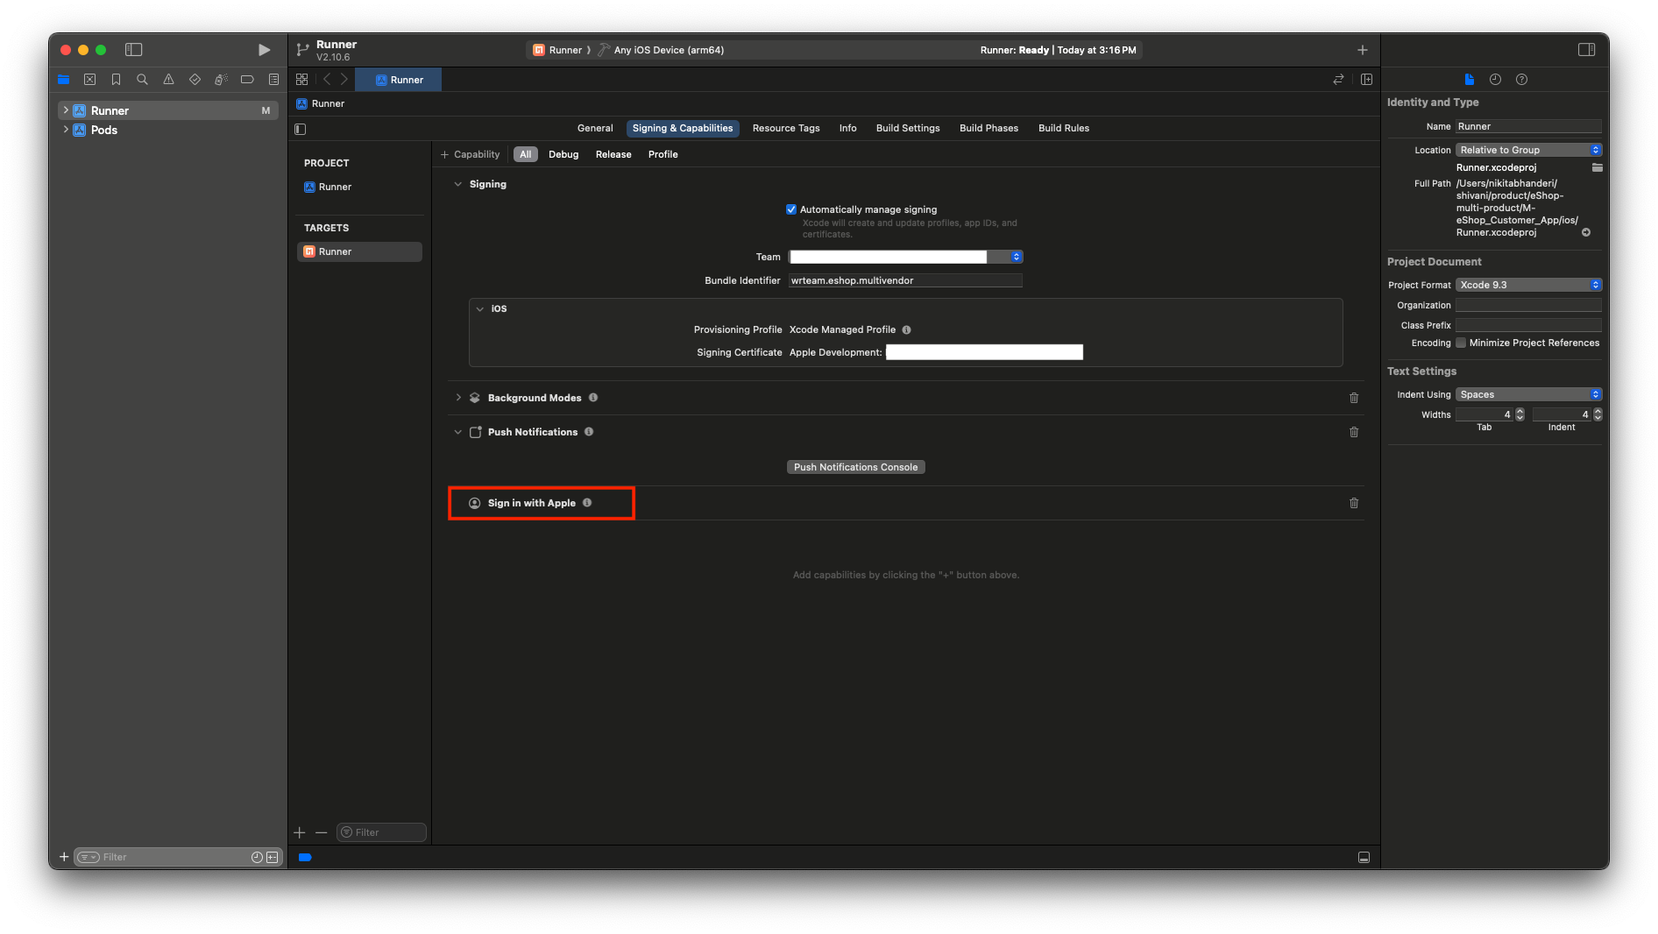The height and width of the screenshot is (934, 1658).
Task: Click info icon next to Push Notifications
Action: click(x=589, y=432)
